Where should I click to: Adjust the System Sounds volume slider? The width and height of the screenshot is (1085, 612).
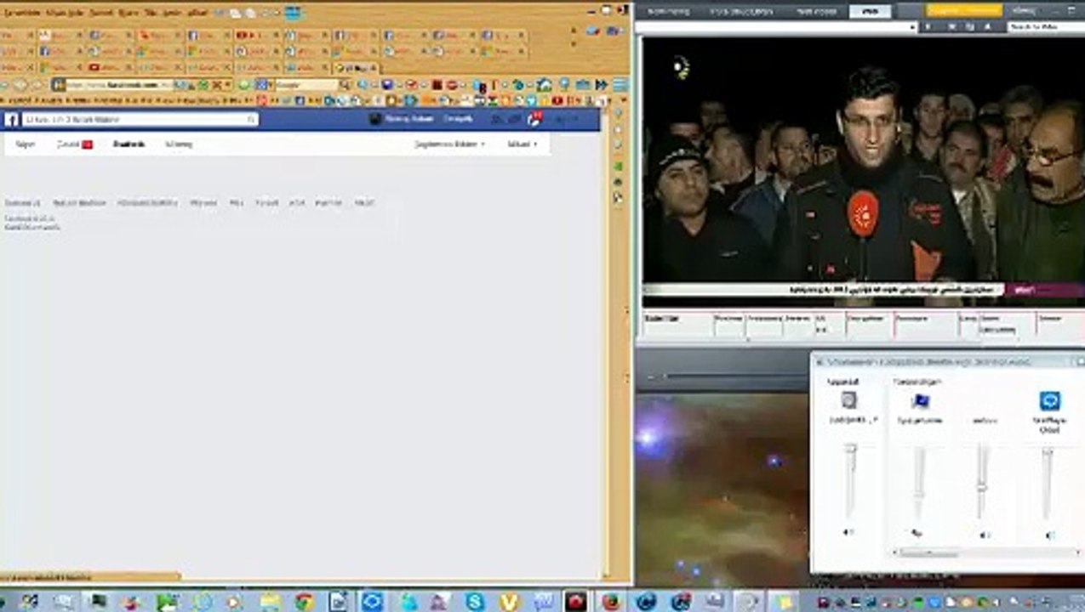tap(919, 483)
